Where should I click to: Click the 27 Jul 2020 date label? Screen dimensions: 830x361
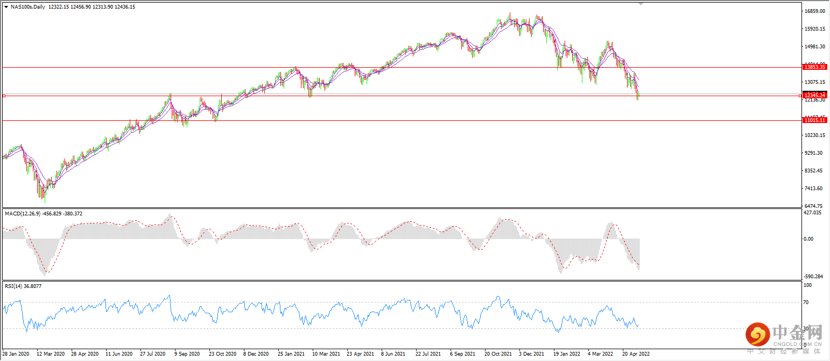click(x=153, y=354)
